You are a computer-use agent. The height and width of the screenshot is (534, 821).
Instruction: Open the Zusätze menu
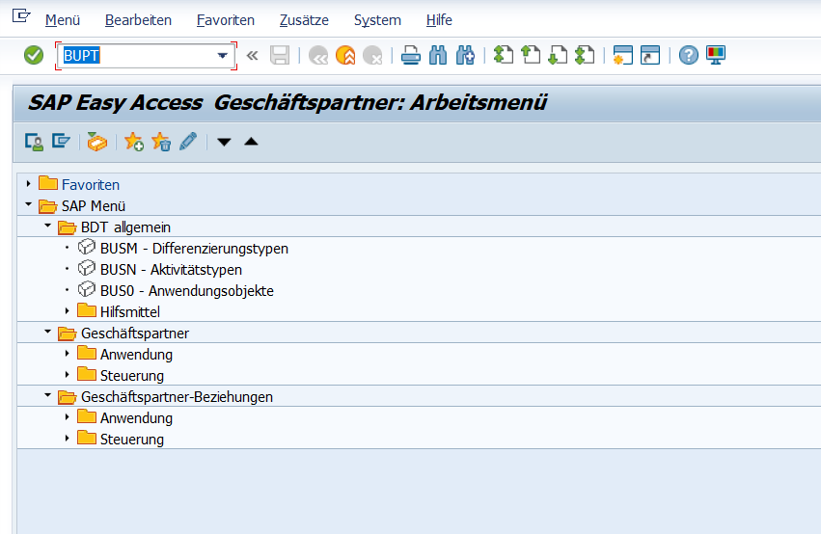(x=304, y=20)
